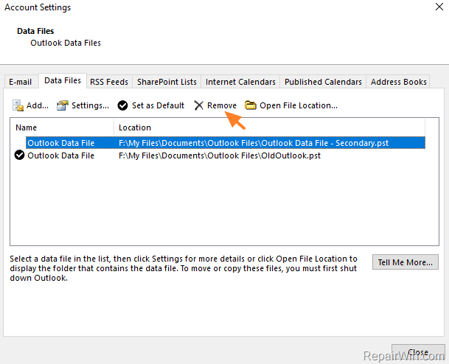Click the Remove X icon
This screenshot has width=449, height=364.
click(199, 105)
